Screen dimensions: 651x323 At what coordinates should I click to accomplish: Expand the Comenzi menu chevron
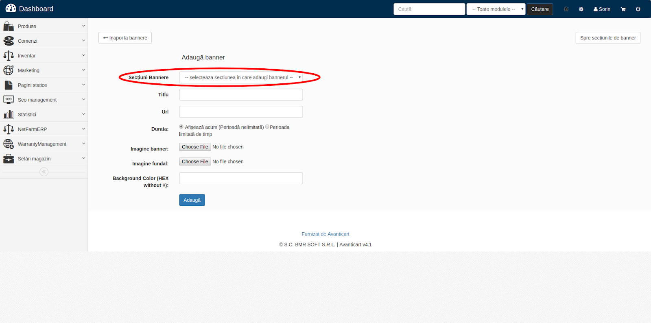click(x=83, y=41)
